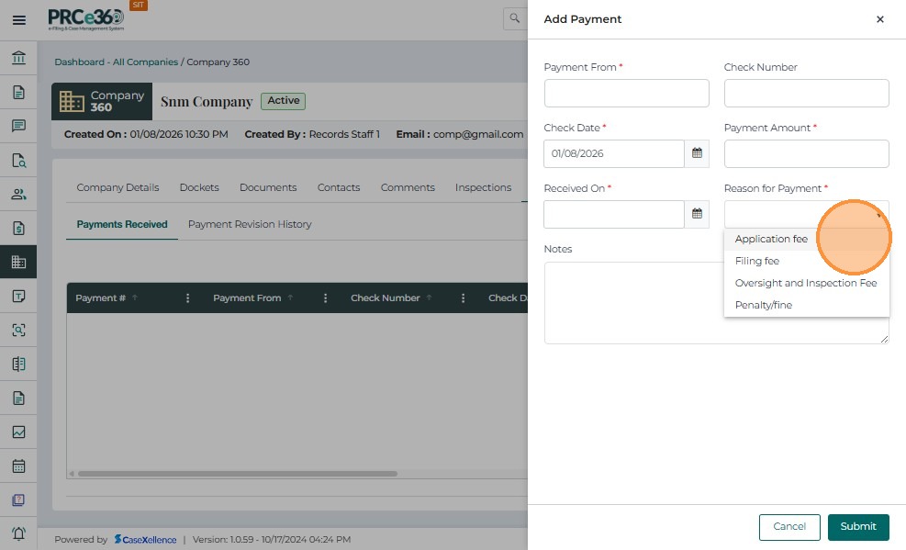Click the chat comments sidebar icon
Image resolution: width=906 pixels, height=550 pixels.
pyautogui.click(x=18, y=126)
